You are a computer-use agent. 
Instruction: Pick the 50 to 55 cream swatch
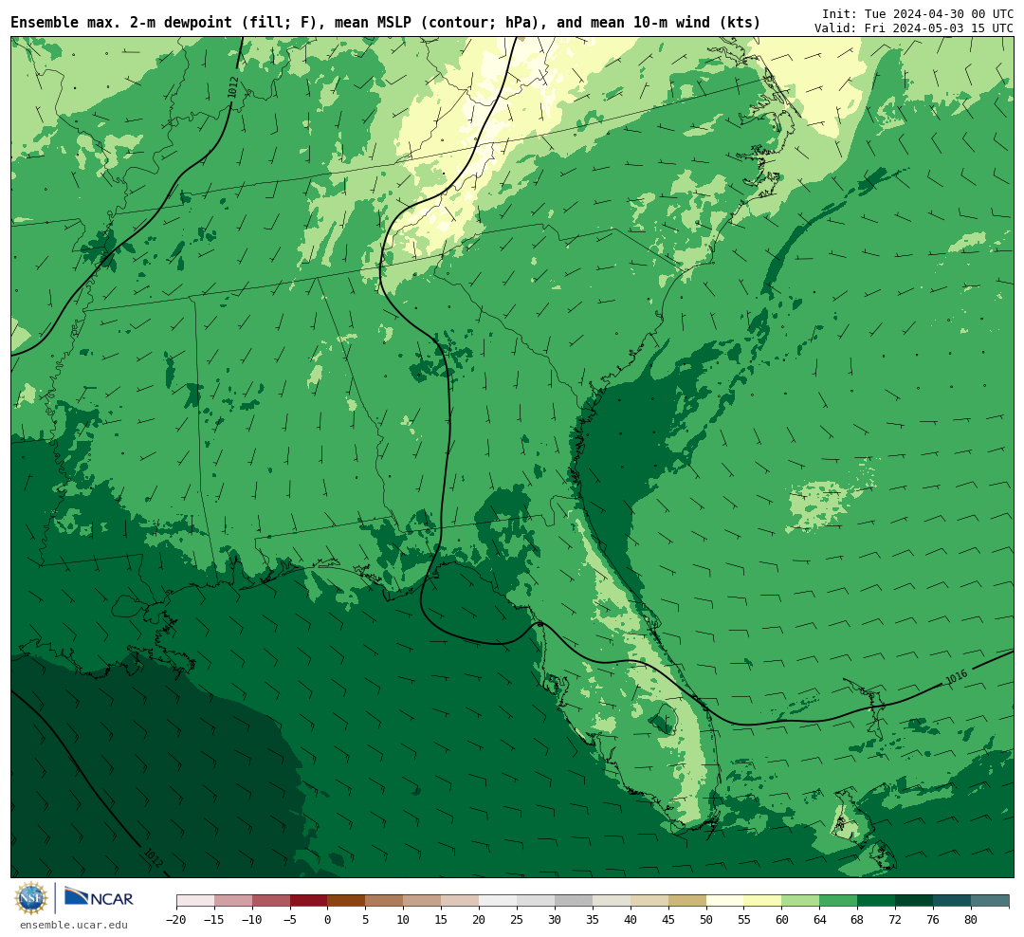click(725, 901)
